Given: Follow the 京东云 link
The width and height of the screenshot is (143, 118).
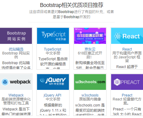Looking at the screenshot, I should tap(90, 49).
